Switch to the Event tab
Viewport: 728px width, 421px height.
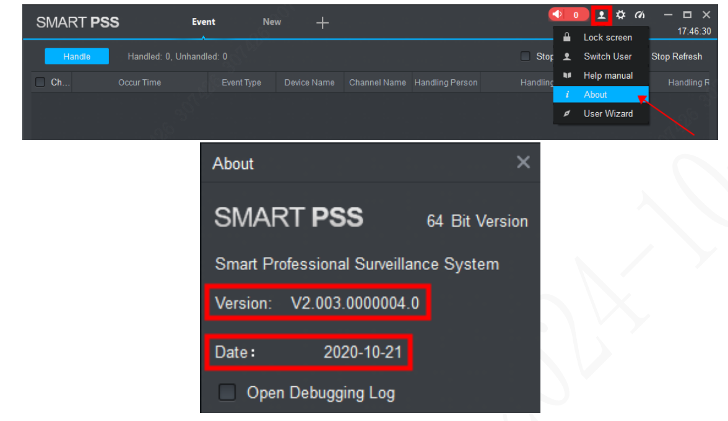pyautogui.click(x=203, y=22)
